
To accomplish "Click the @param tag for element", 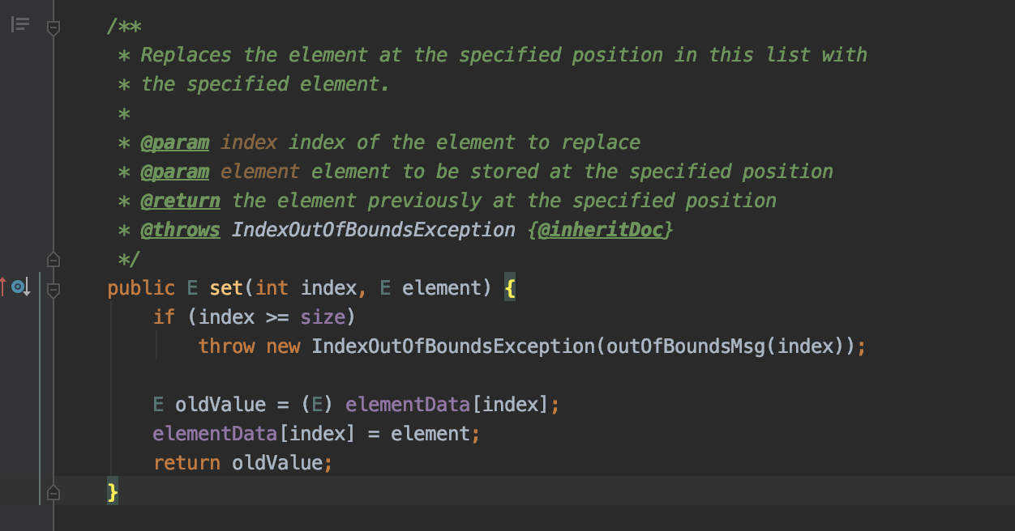I will (174, 172).
